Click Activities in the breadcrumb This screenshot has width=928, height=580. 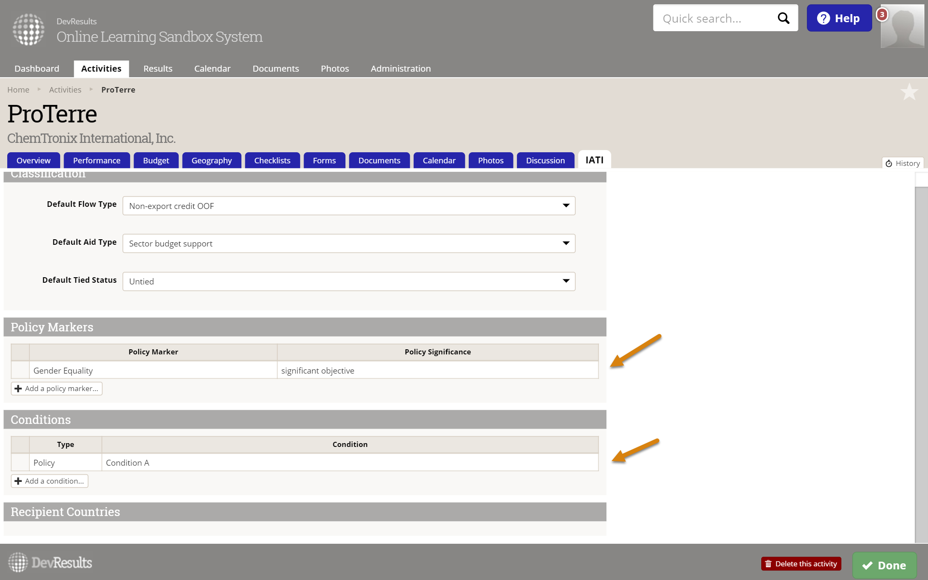click(x=65, y=90)
